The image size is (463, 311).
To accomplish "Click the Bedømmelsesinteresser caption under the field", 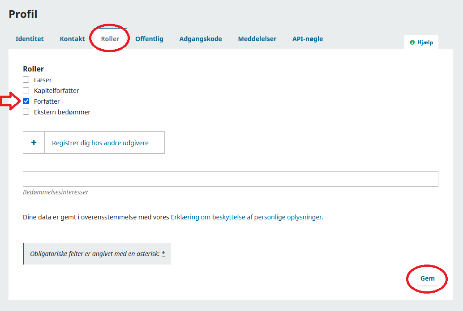I will tap(56, 192).
